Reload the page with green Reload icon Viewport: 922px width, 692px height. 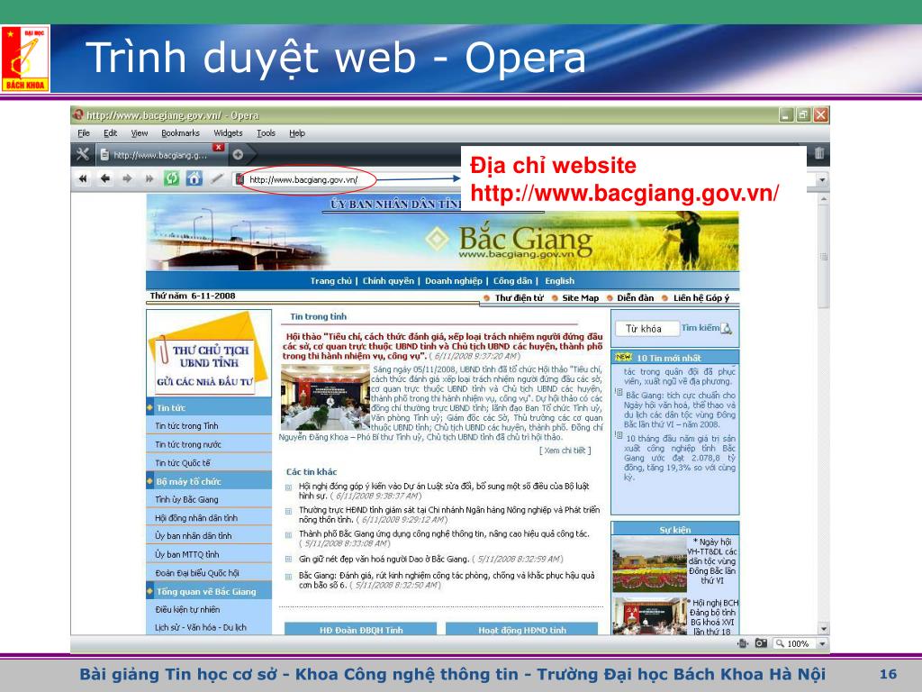tap(171, 178)
